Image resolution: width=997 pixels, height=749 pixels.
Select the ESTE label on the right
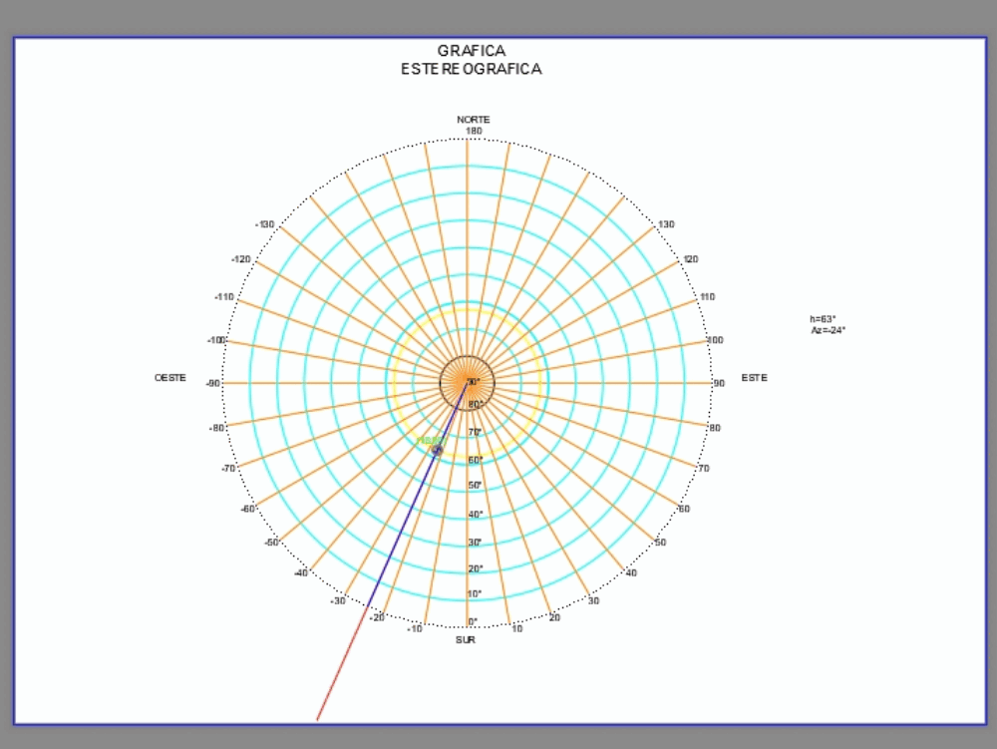pos(753,377)
